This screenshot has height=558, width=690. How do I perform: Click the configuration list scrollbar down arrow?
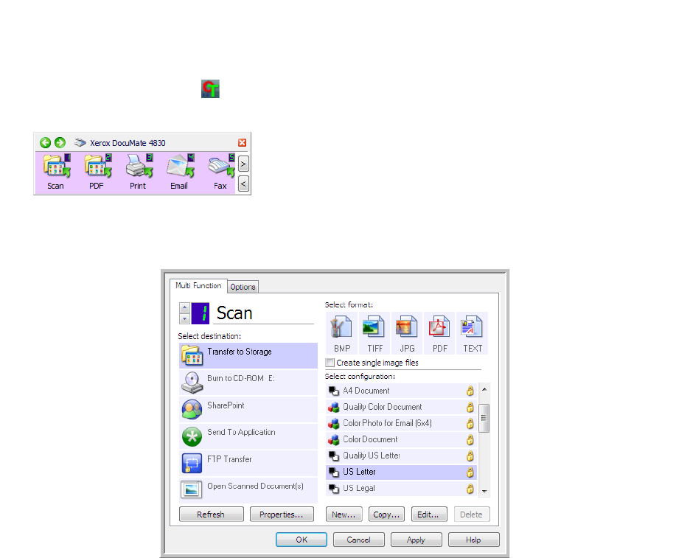tap(484, 491)
